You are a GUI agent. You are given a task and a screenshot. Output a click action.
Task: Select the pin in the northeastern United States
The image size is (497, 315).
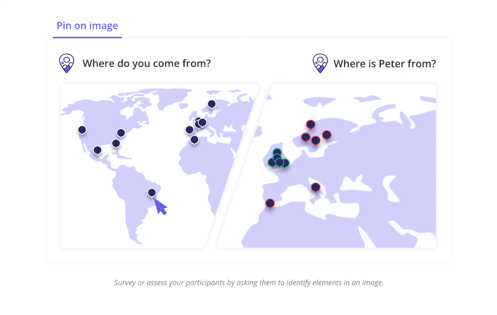tap(121, 133)
